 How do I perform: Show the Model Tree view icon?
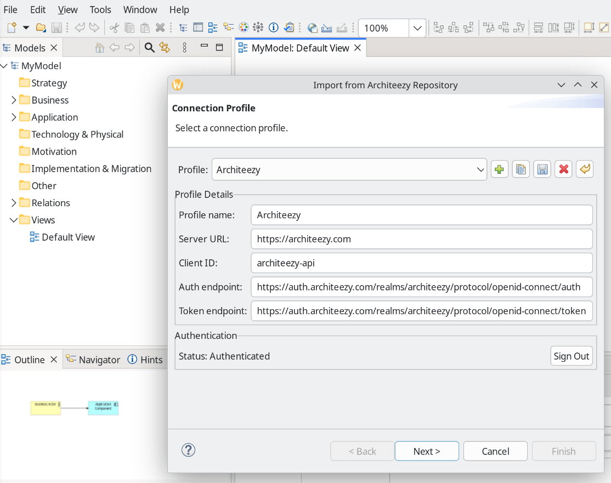(x=183, y=27)
